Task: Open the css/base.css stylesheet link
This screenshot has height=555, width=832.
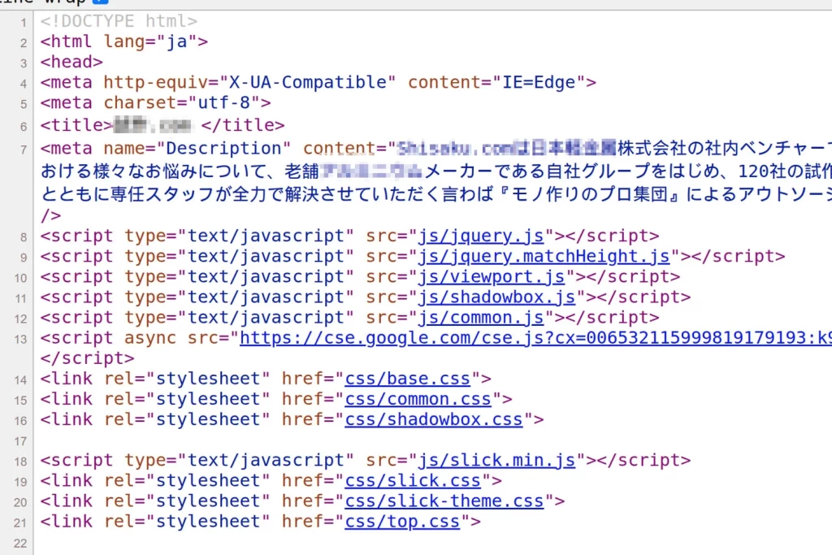Action: point(408,378)
